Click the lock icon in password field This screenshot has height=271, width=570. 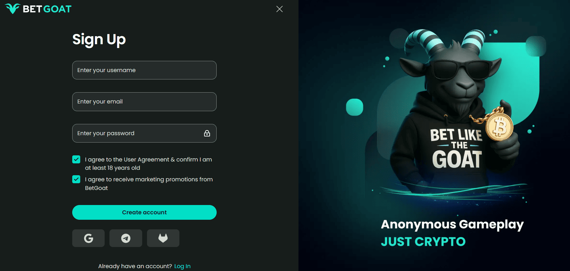[x=207, y=133]
